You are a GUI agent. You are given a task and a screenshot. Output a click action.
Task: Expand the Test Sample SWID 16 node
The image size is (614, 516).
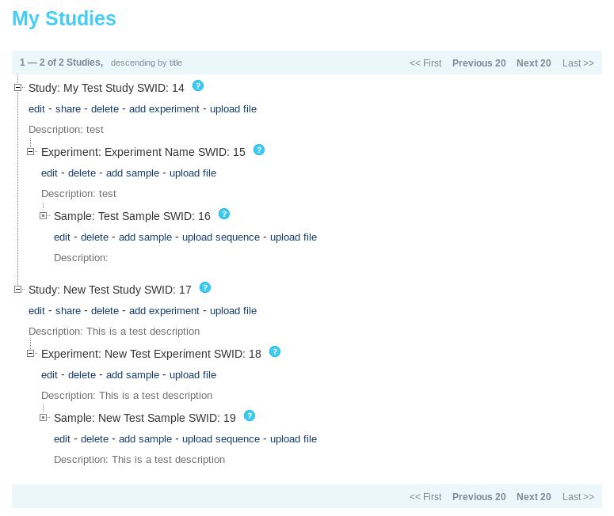coord(43,216)
